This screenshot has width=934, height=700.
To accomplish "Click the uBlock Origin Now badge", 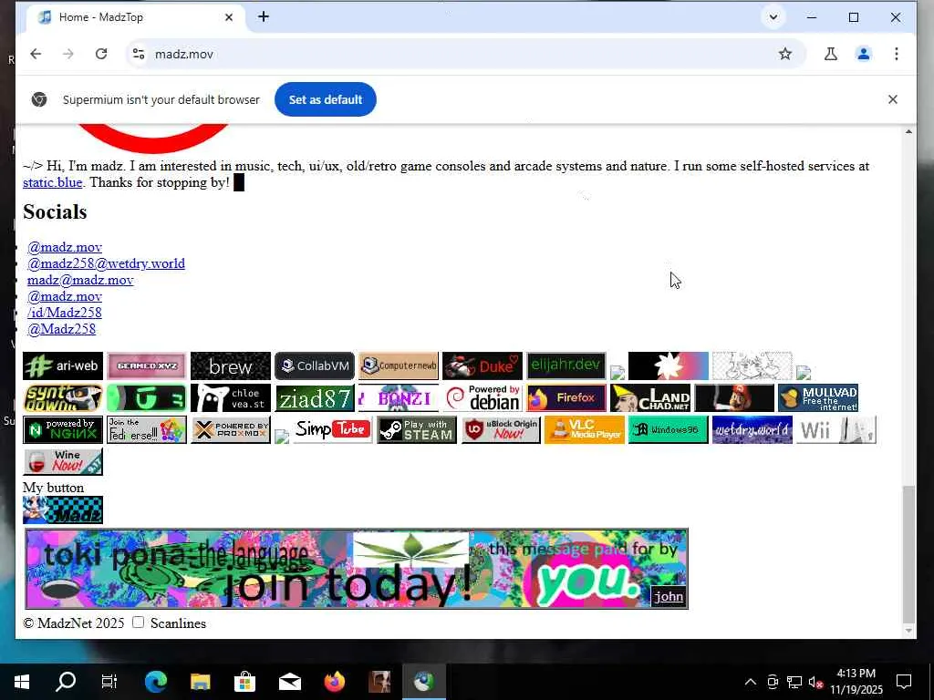I will 501,430.
